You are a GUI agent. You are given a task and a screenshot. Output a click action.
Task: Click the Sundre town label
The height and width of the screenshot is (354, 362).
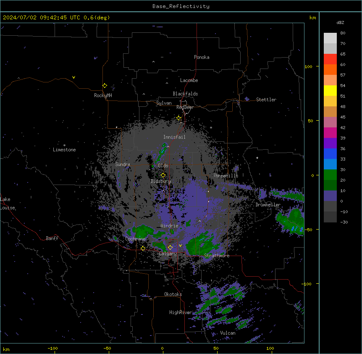tap(123, 164)
